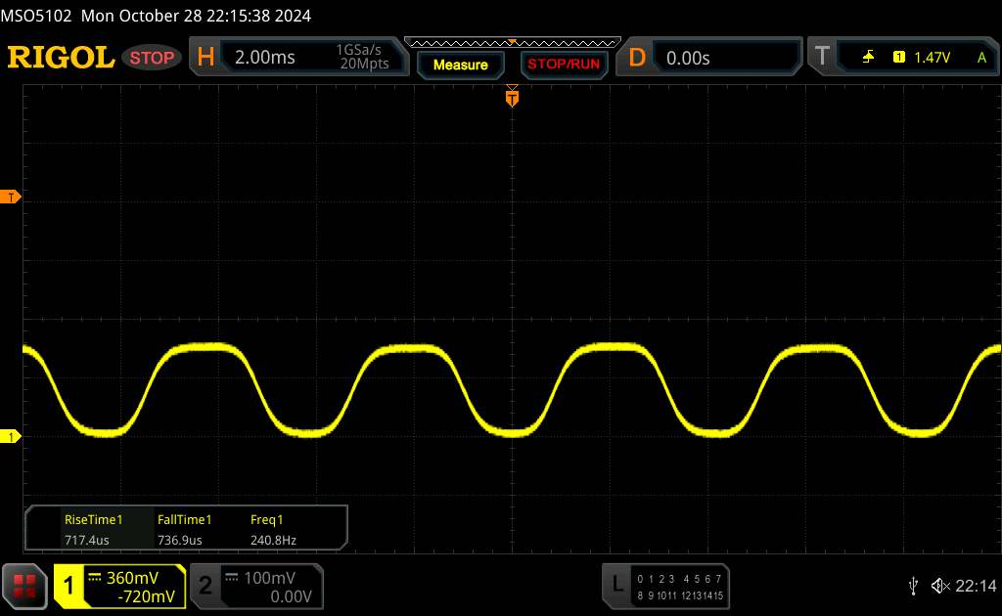The height and width of the screenshot is (616, 1002).
Task: Click the red STOP status badge
Action: pos(153,58)
